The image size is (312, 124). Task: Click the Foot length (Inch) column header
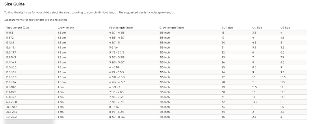click(121, 28)
